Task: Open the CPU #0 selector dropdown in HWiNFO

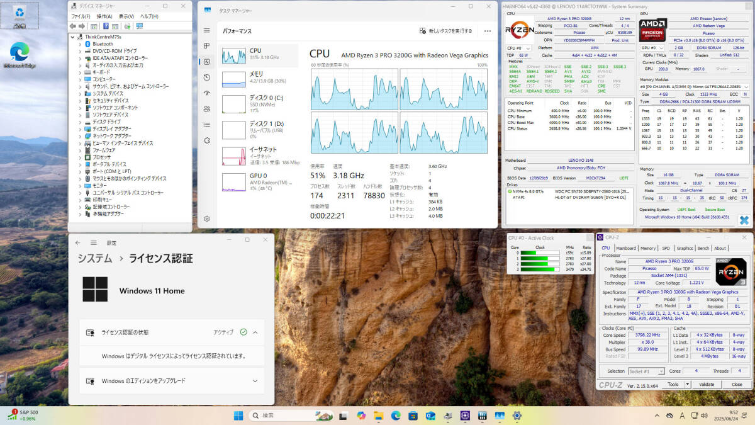Action: click(518, 48)
